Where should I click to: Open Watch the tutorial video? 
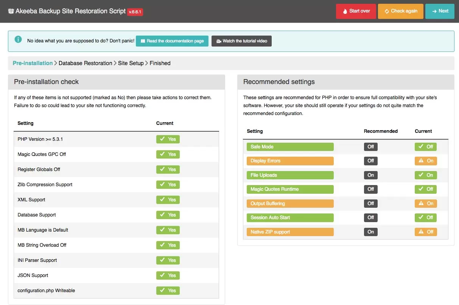pos(241,41)
